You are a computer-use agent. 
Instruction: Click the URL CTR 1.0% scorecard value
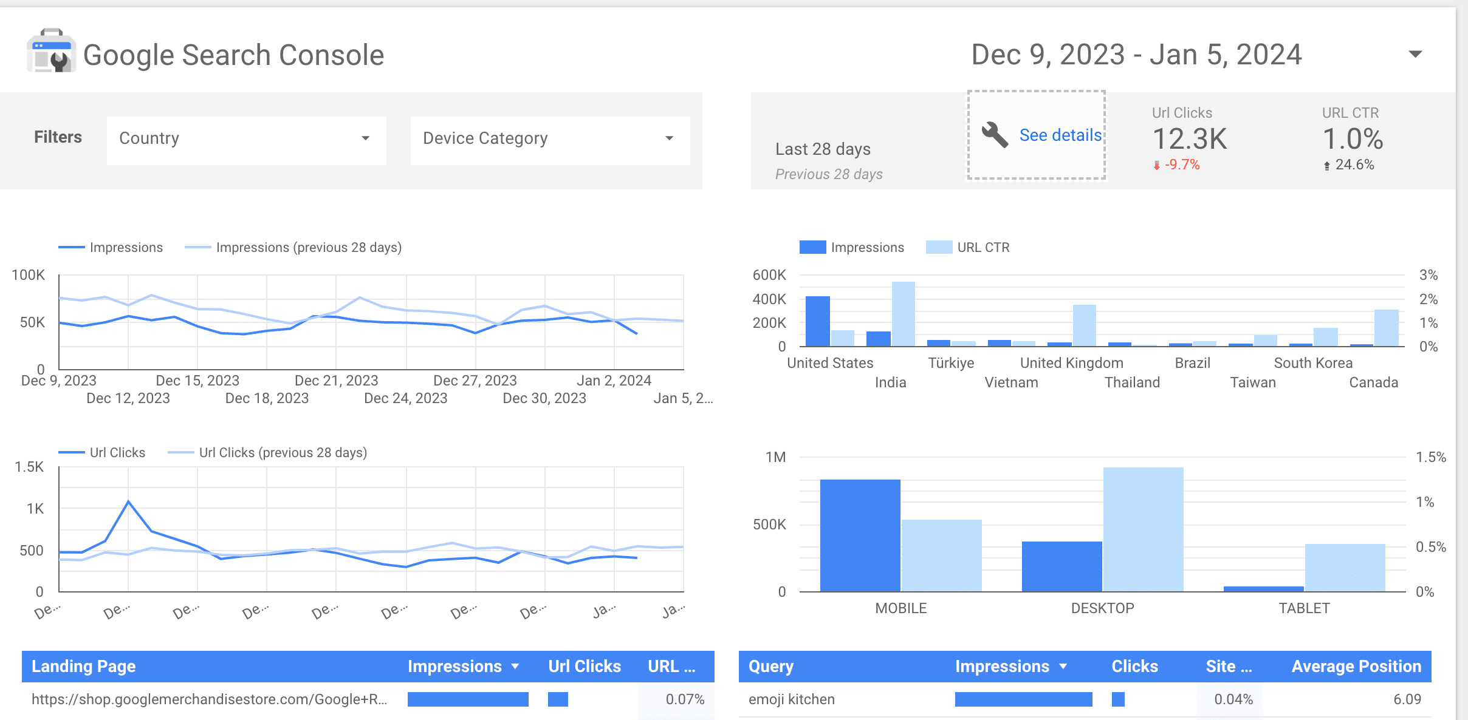1353,139
